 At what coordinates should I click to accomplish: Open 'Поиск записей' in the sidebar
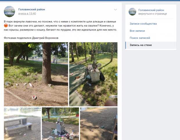tap(140, 38)
